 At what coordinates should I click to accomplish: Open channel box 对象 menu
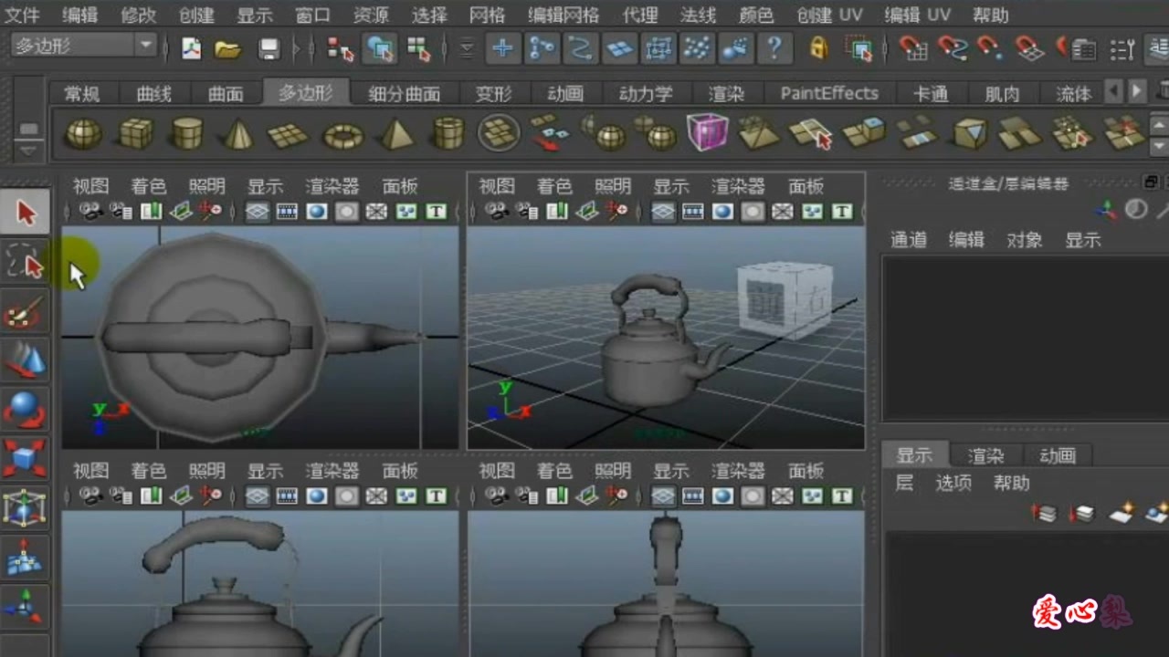pyautogui.click(x=1025, y=240)
